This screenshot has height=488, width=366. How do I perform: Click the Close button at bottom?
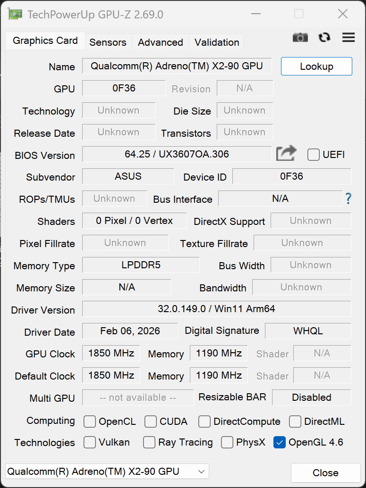pyautogui.click(x=325, y=473)
